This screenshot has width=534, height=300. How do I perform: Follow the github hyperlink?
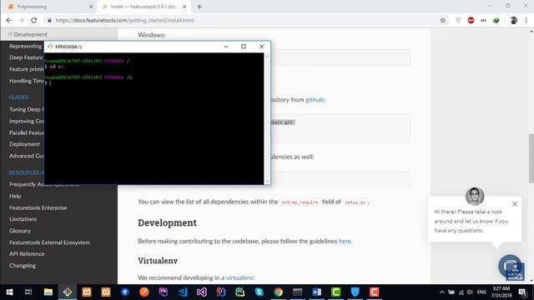(315, 100)
